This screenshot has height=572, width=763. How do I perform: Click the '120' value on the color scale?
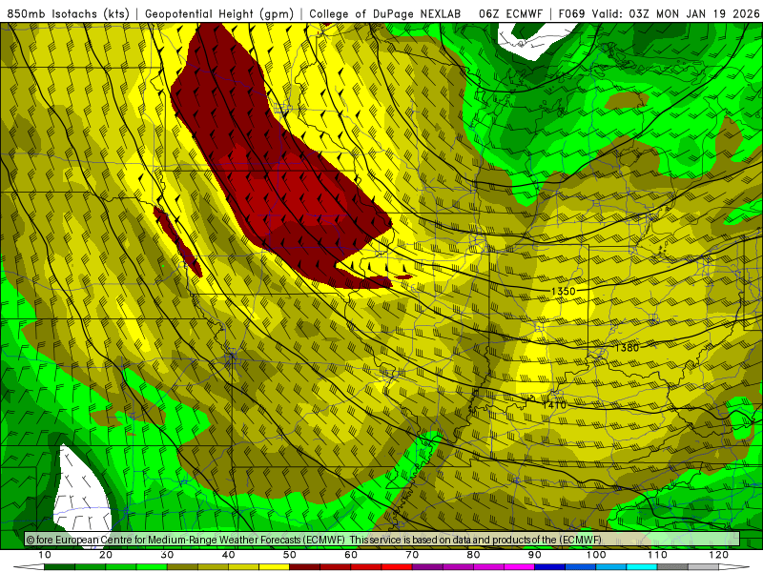[719, 555]
